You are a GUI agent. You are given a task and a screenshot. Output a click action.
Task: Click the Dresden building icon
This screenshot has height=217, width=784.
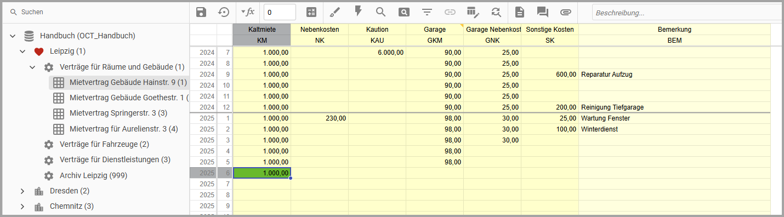pos(38,191)
